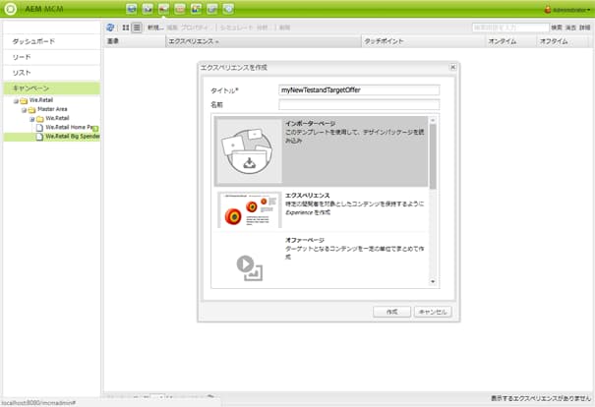The image size is (595, 407).
Task: Click the template list scroll-down arrow
Action: point(433,282)
